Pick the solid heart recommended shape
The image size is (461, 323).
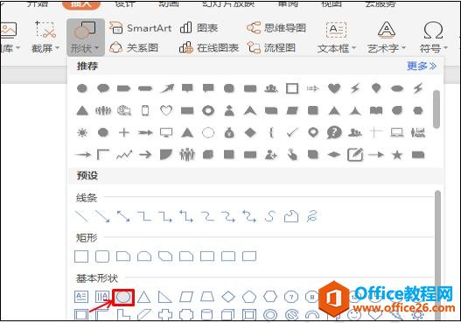point(334,88)
